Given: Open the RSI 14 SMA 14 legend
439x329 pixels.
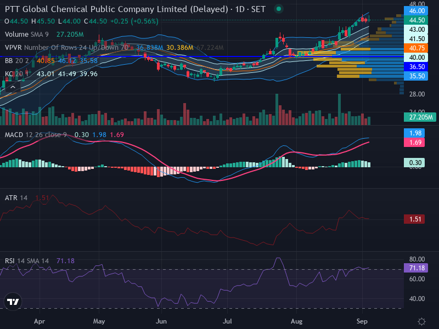Looking at the screenshot, I should click(27, 261).
